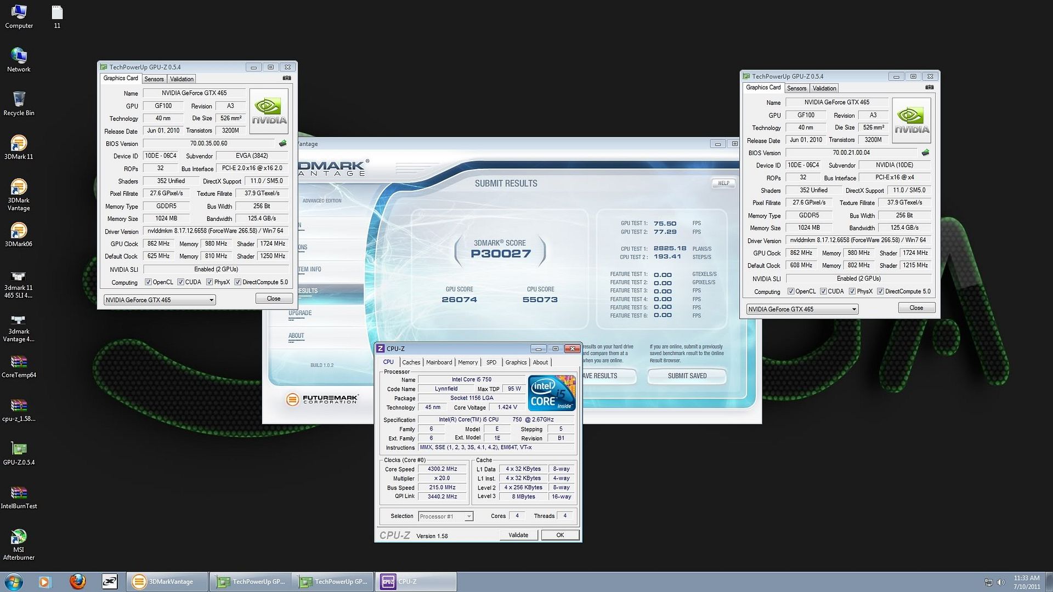Toggle PhysX checkbox in left GPU-Z
1053x592 pixels.
click(x=210, y=282)
